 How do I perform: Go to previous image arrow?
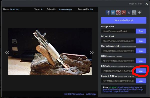7,52
